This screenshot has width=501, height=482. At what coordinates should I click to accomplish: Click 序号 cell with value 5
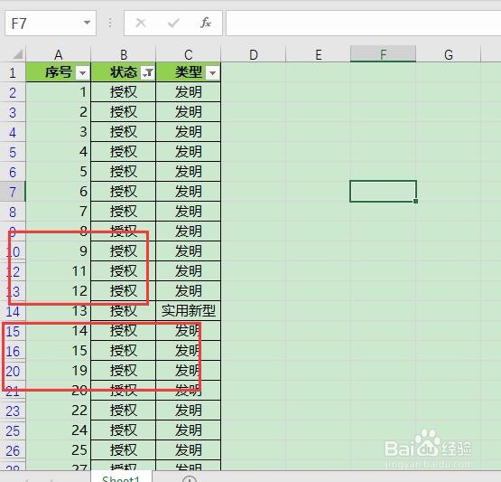(59, 172)
